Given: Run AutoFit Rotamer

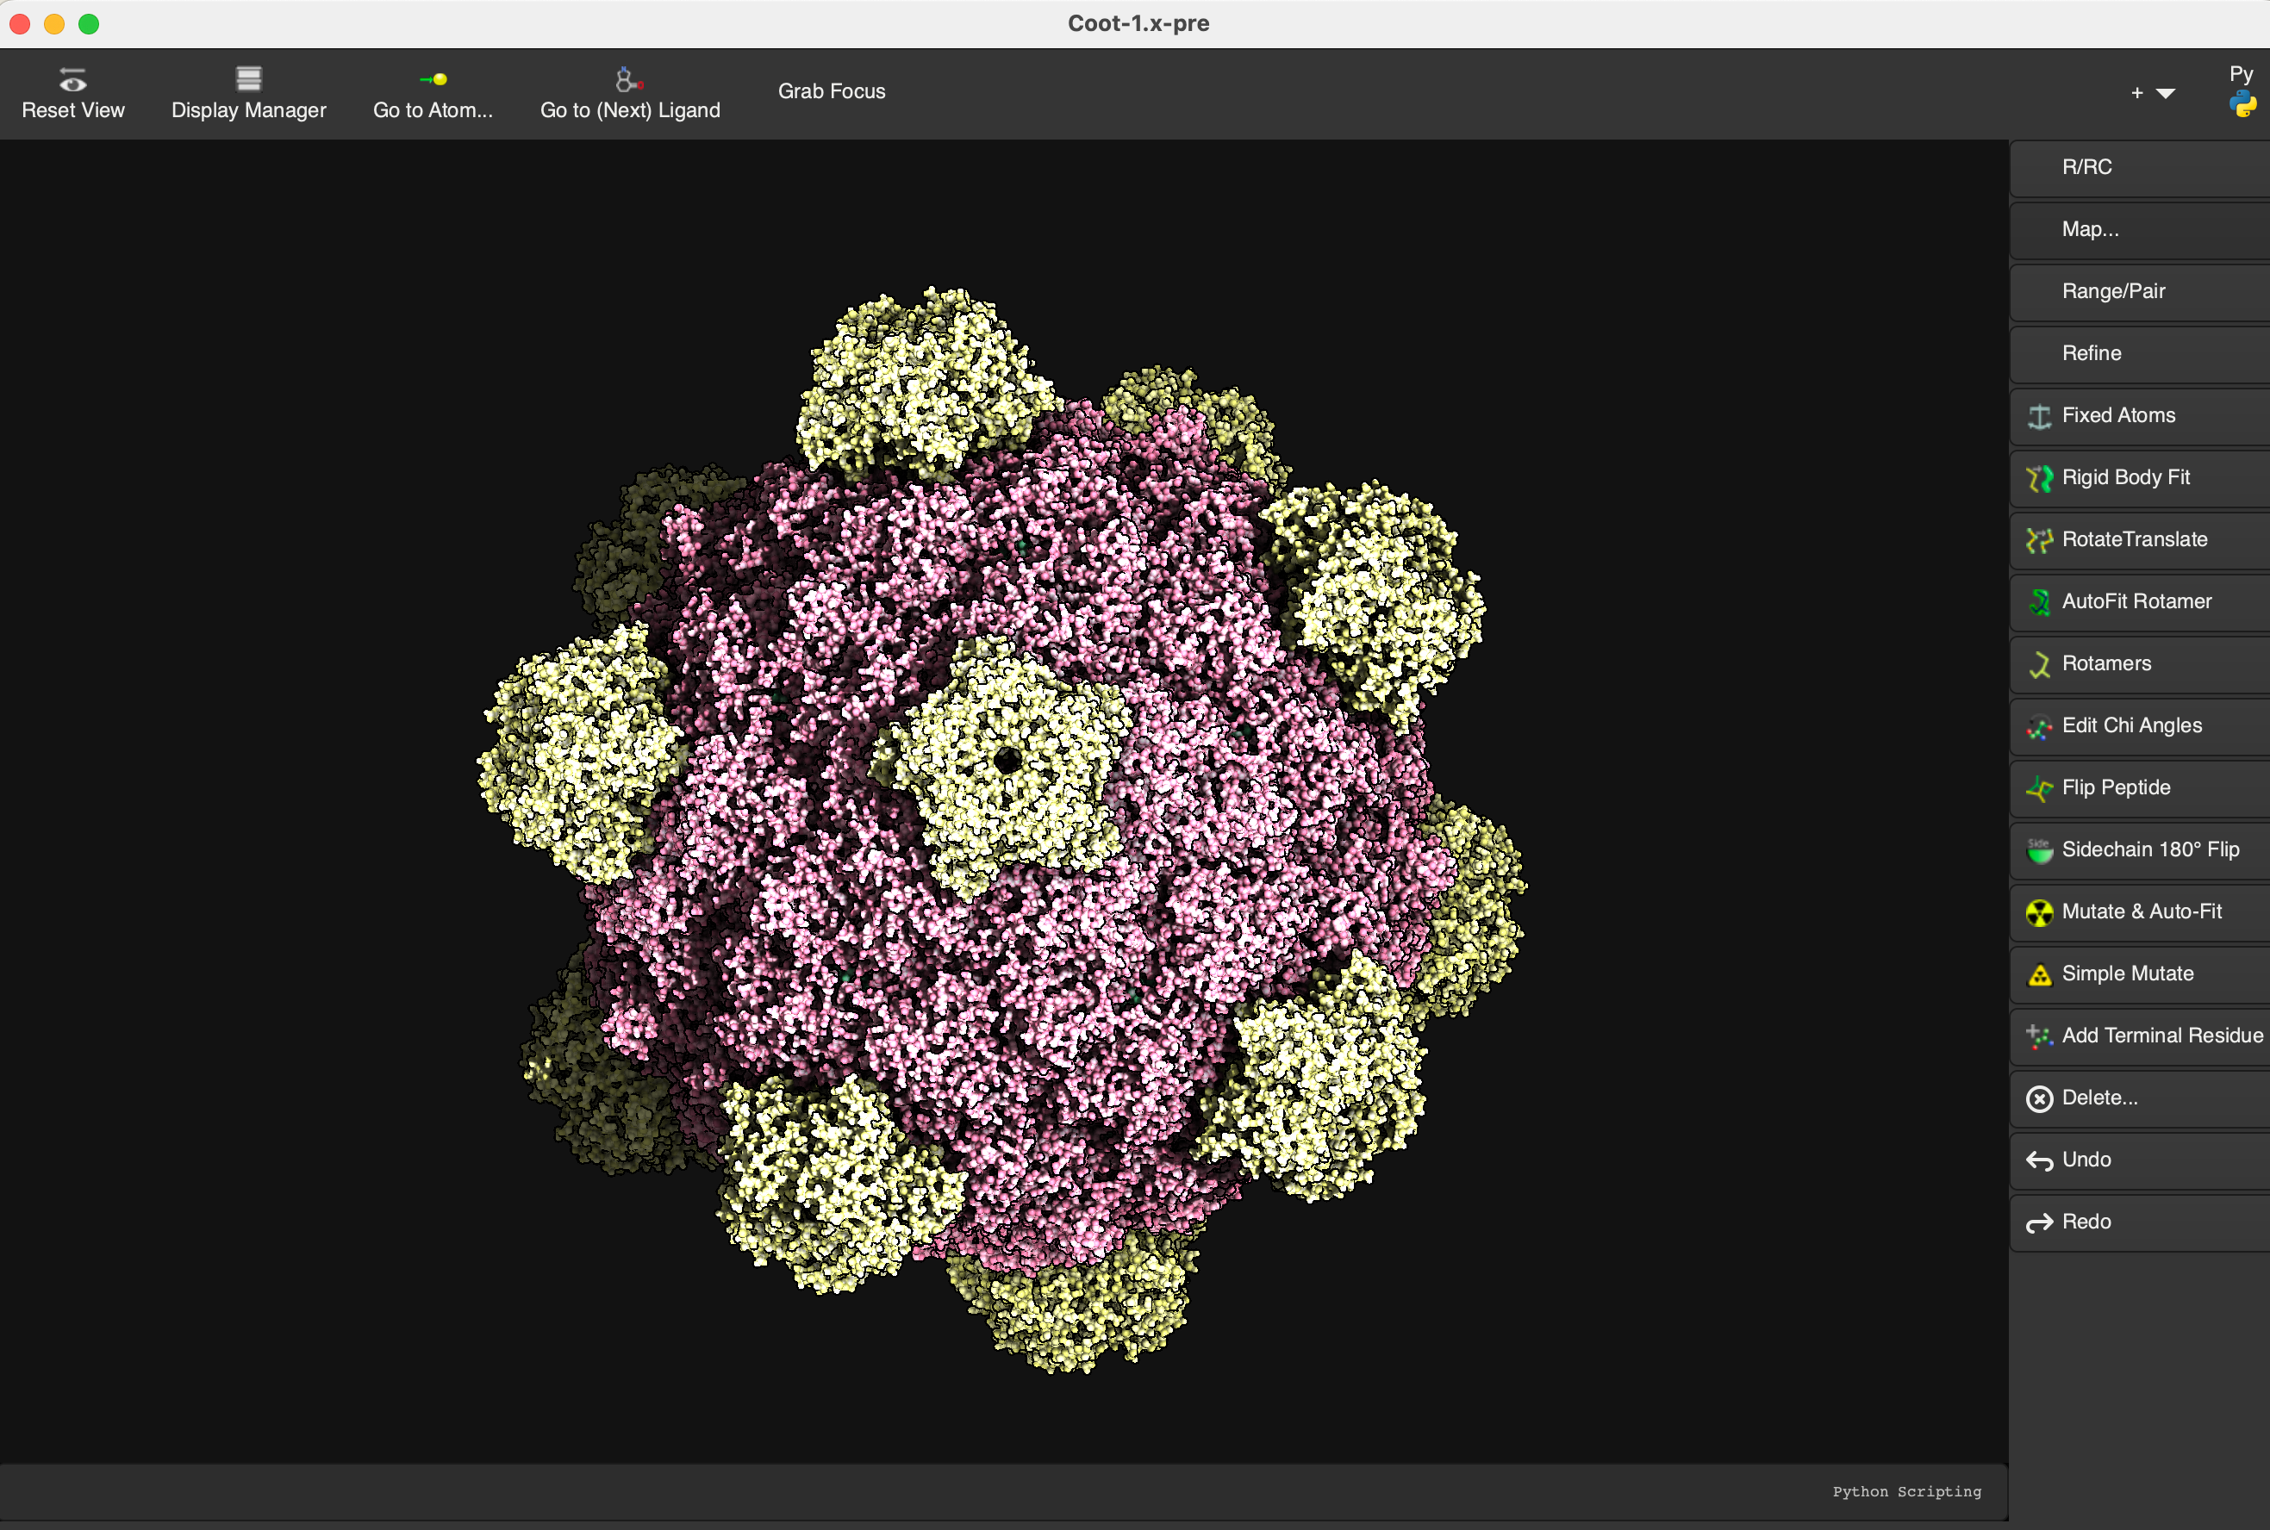Looking at the screenshot, I should point(2135,601).
